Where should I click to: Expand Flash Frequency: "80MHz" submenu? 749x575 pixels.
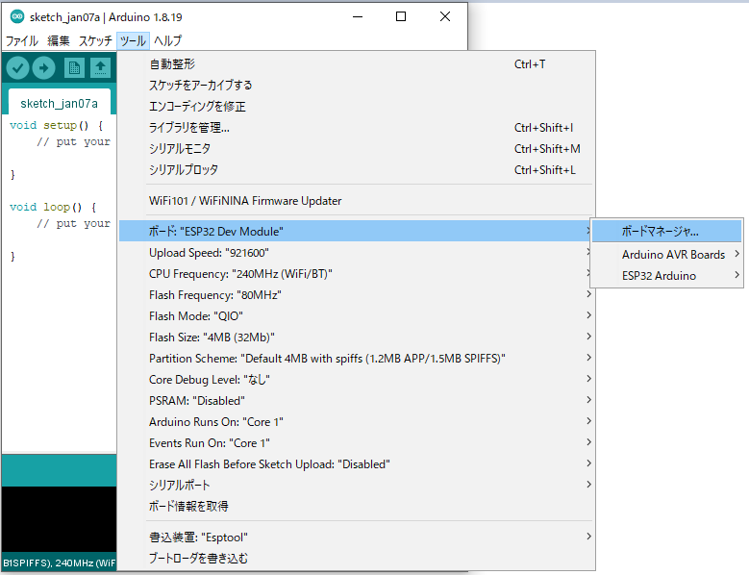coord(357,294)
